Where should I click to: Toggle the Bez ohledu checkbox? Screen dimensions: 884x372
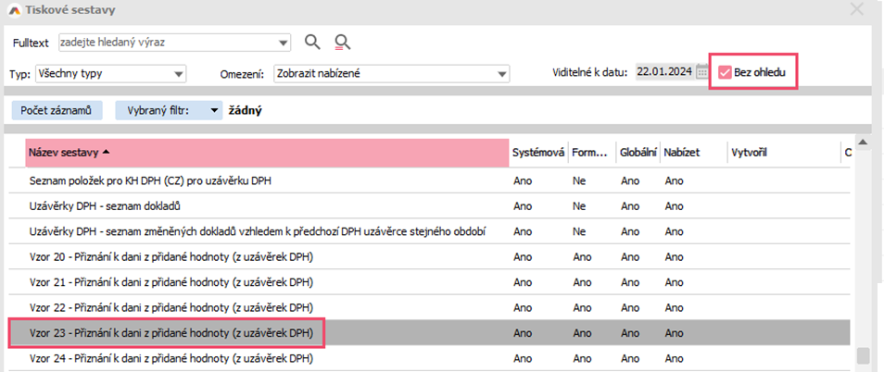coord(725,73)
